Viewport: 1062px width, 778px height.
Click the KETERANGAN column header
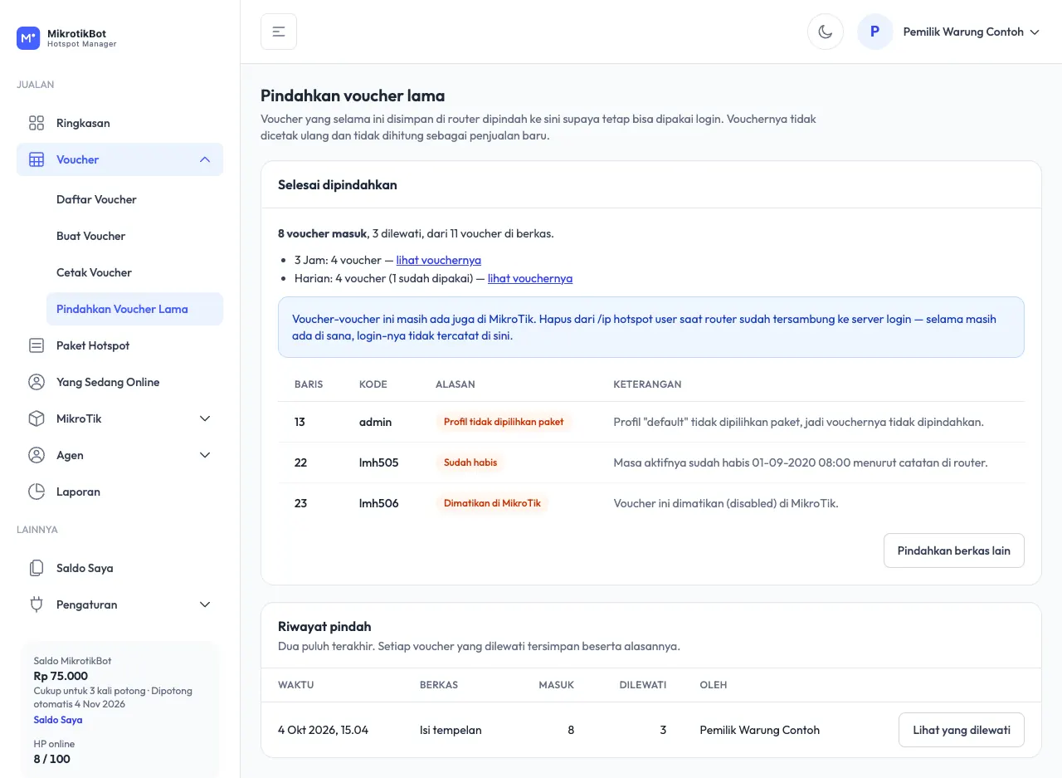click(647, 384)
